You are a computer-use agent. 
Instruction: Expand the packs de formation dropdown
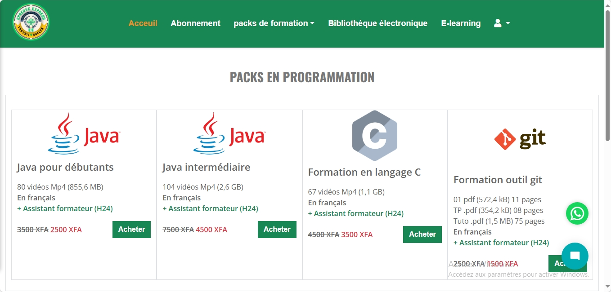[274, 23]
